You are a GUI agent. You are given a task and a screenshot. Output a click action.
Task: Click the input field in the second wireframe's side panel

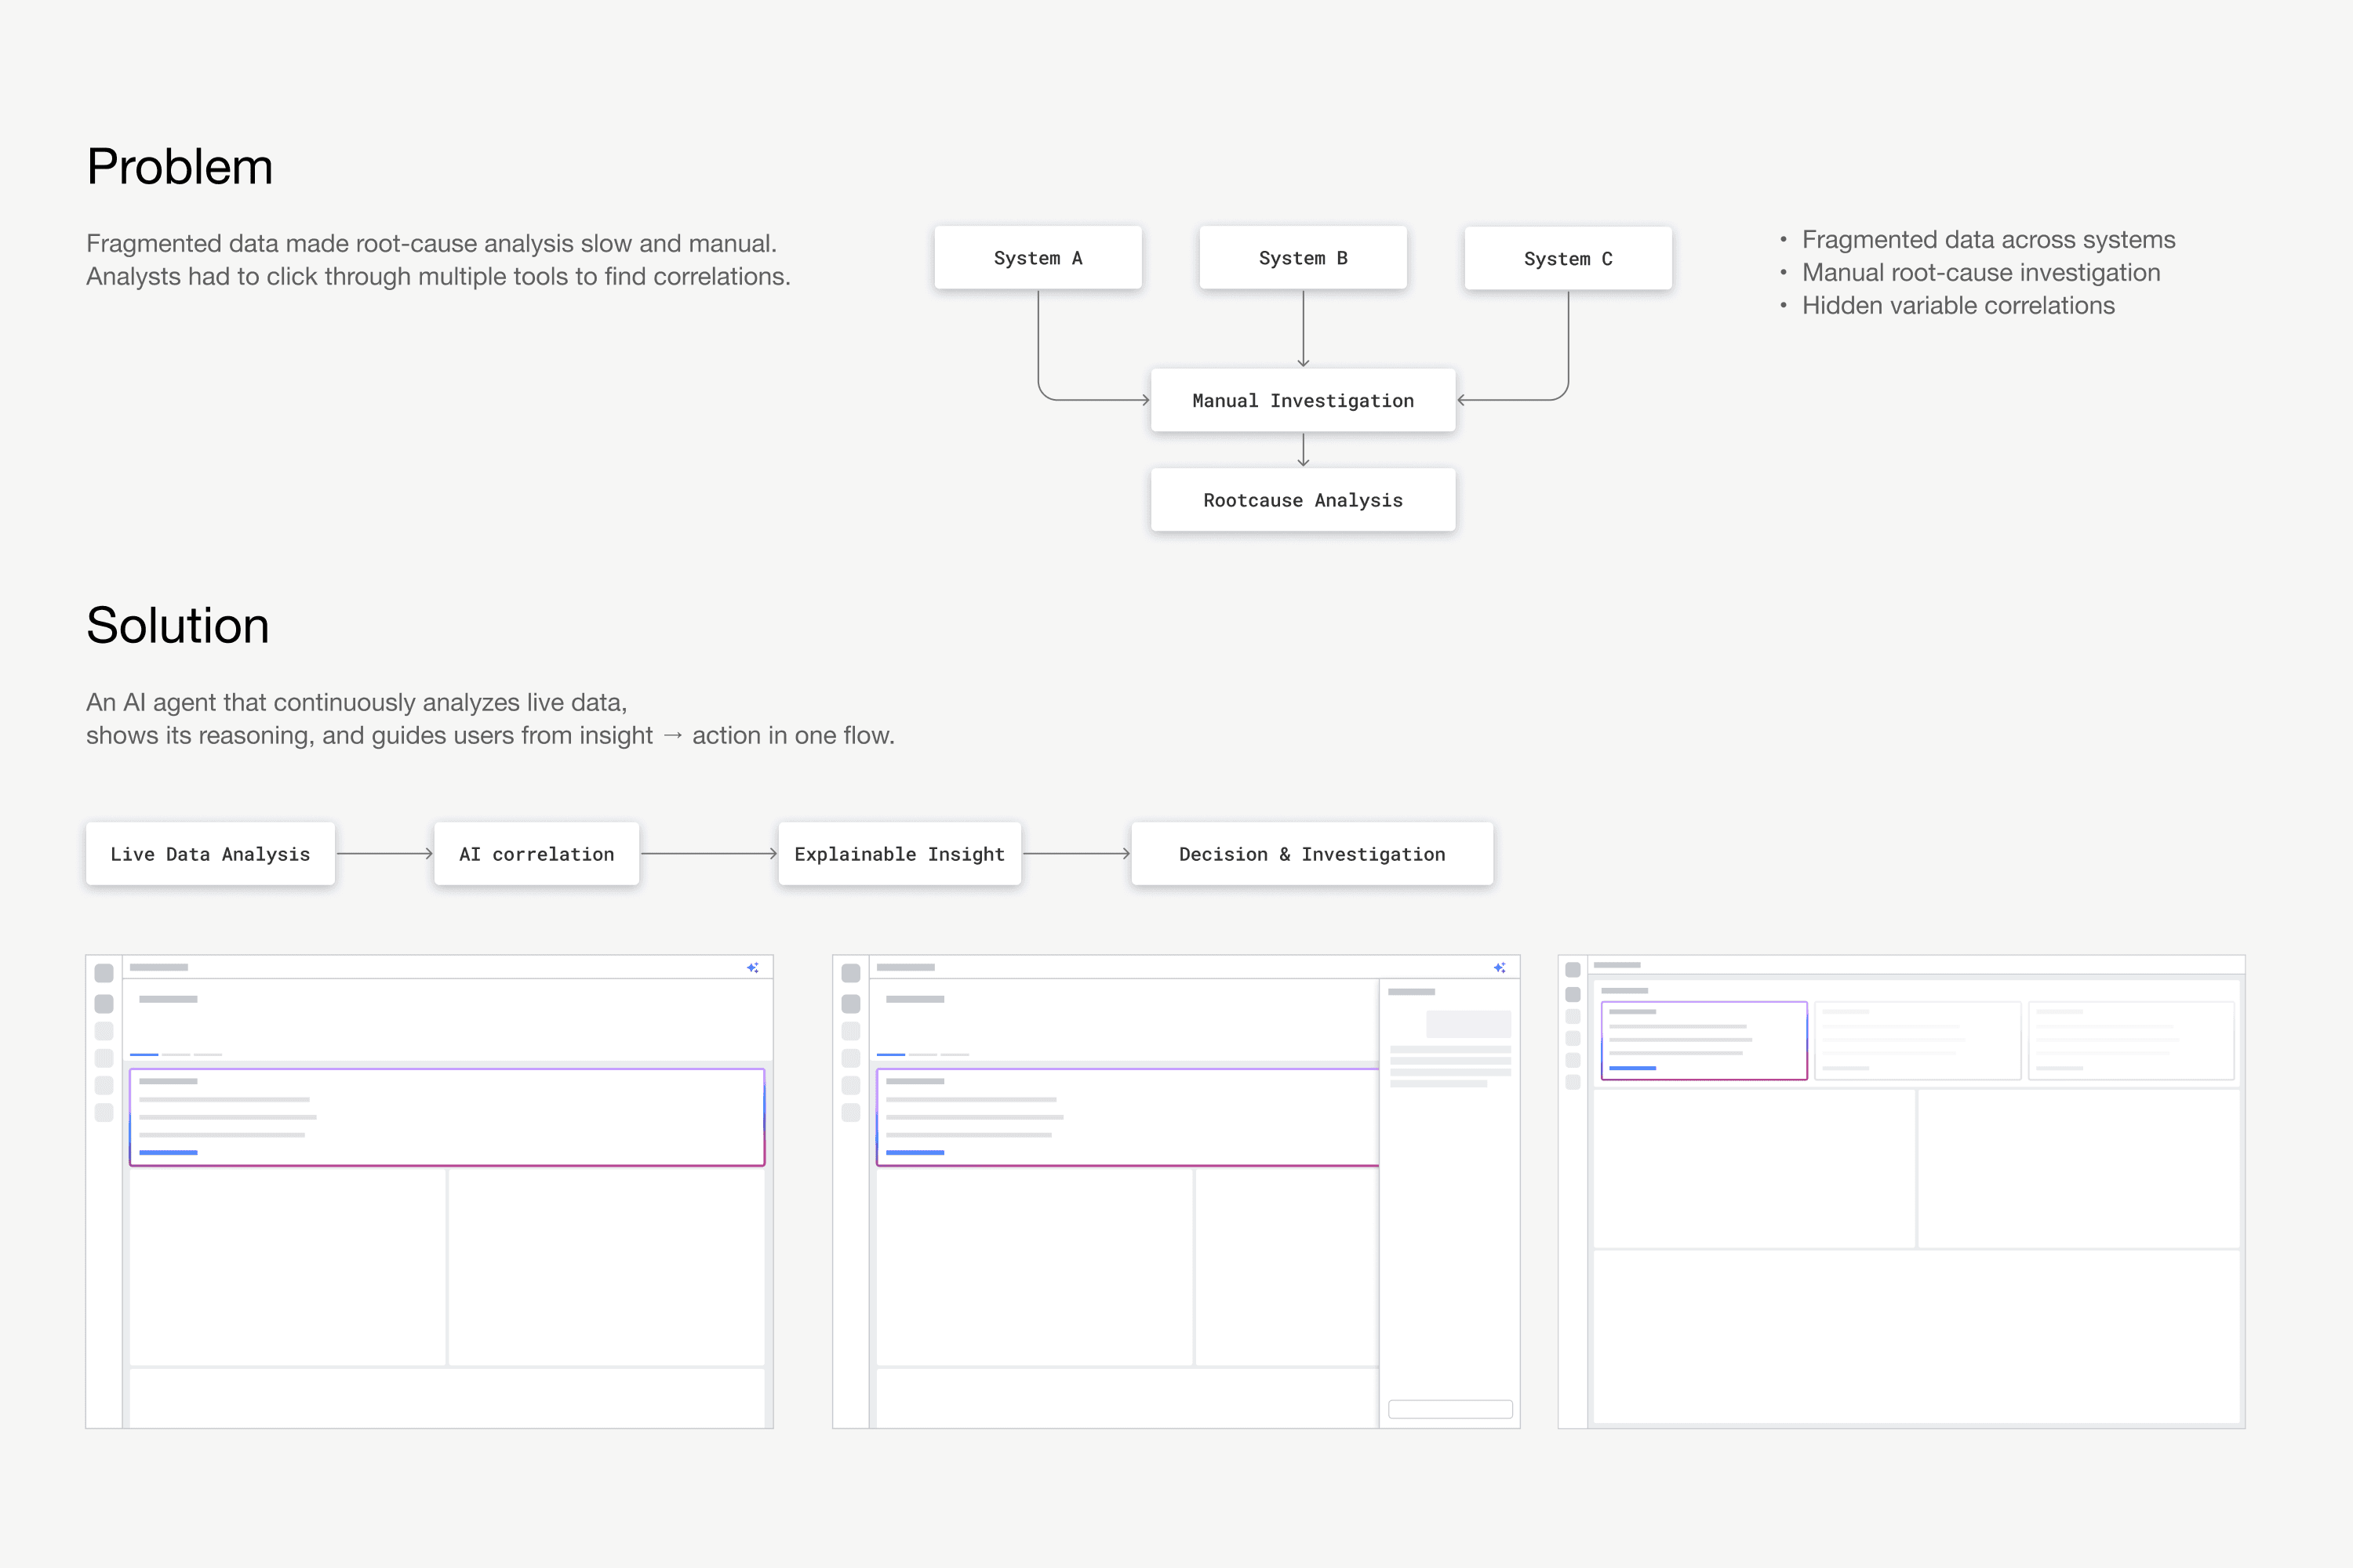[x=1449, y=1409]
